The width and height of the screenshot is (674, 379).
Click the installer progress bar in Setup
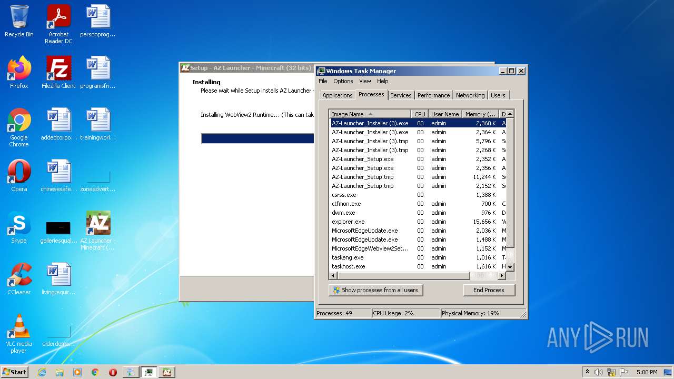click(x=258, y=138)
